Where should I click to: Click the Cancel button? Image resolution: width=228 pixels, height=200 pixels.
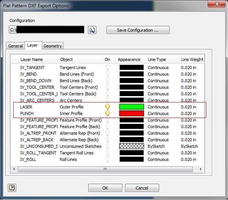(142, 188)
